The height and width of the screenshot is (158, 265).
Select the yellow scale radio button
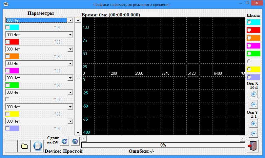(x=249, y=69)
